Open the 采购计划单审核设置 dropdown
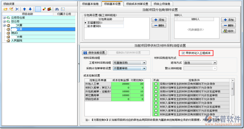The image size is (244, 129). tap(144, 68)
